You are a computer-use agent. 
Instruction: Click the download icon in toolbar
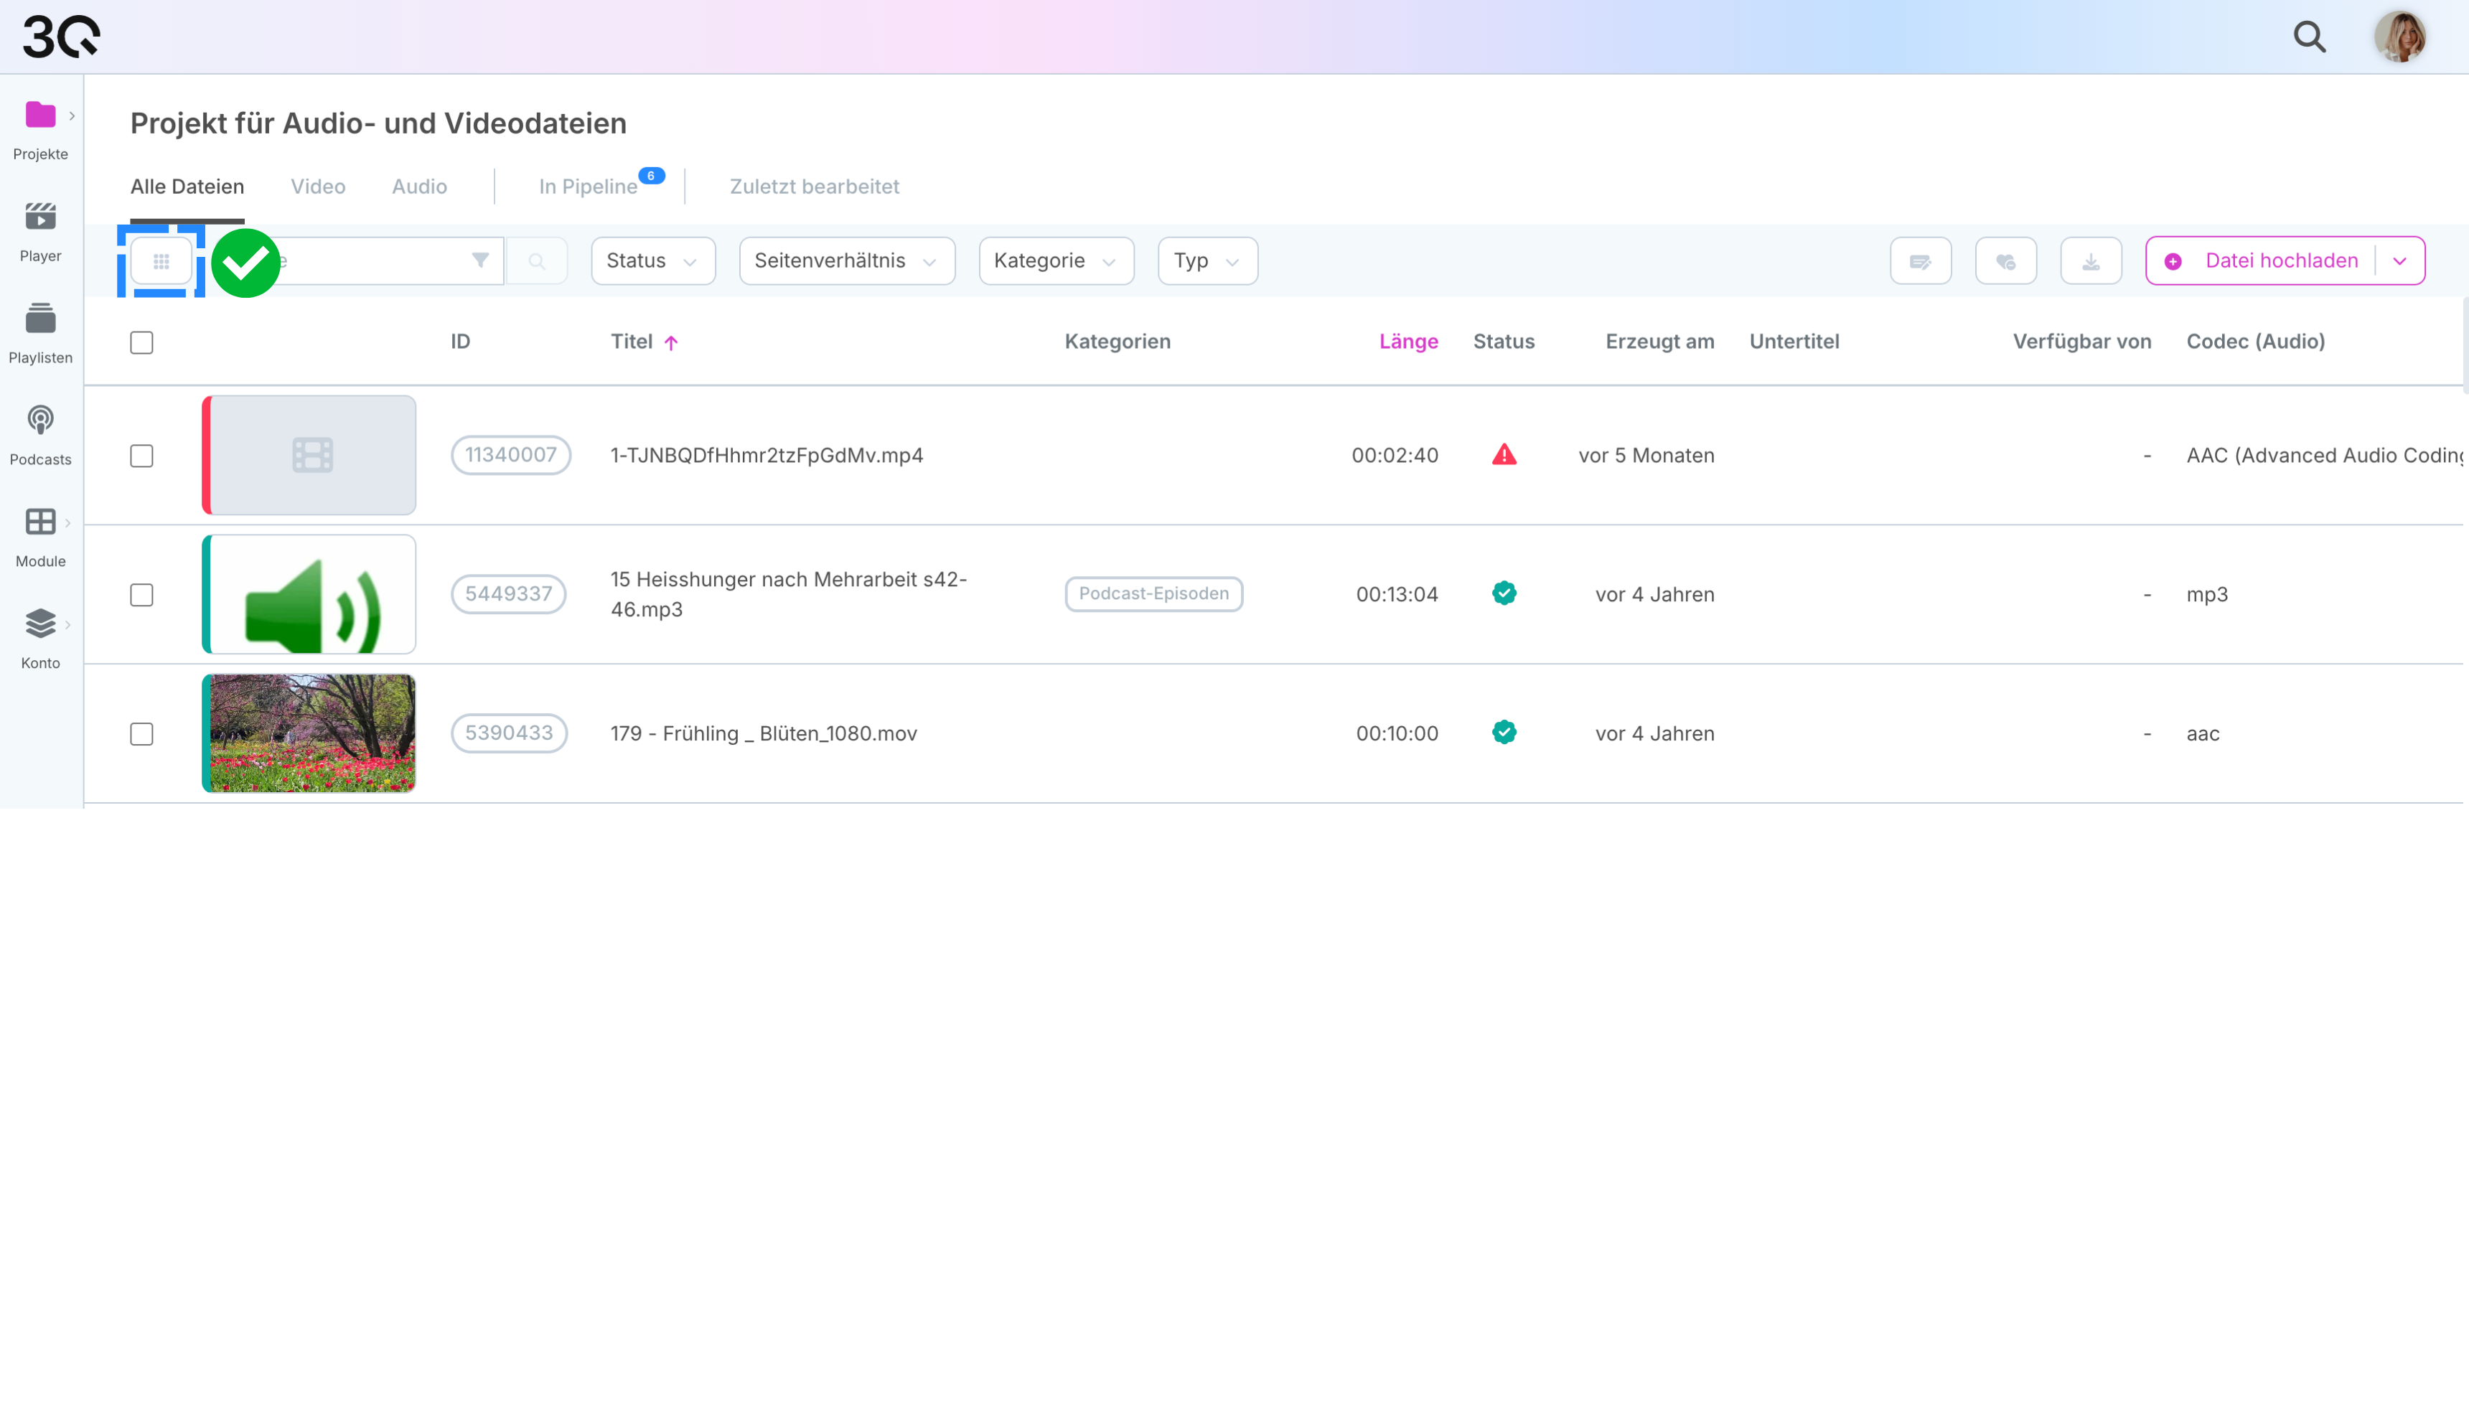2091,261
